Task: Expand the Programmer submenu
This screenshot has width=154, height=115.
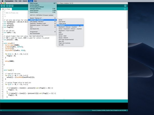Action: click(42, 32)
